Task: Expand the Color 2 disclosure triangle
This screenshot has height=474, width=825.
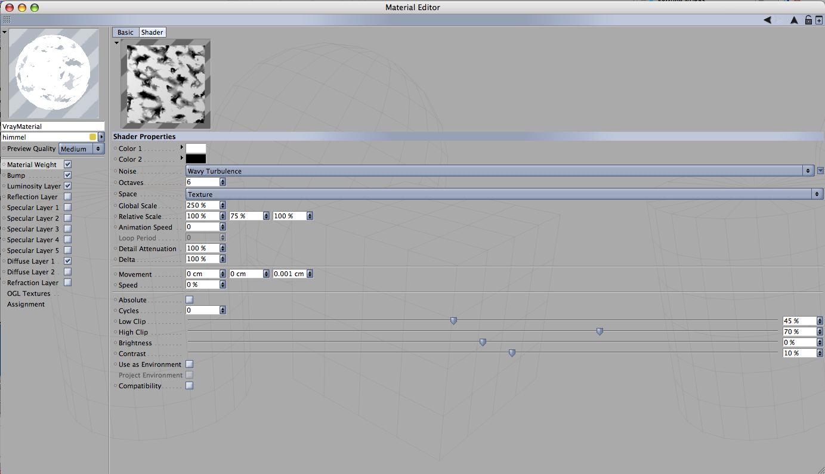Action: pos(182,158)
